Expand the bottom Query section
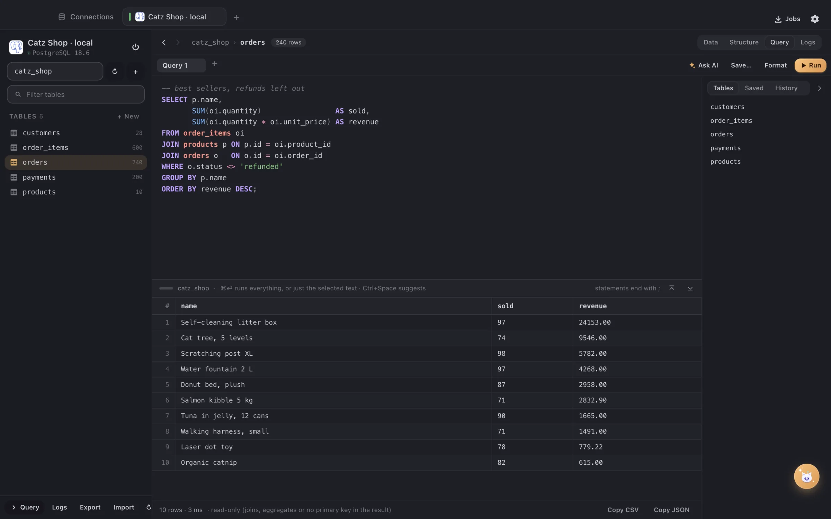This screenshot has height=519, width=831. (25, 507)
